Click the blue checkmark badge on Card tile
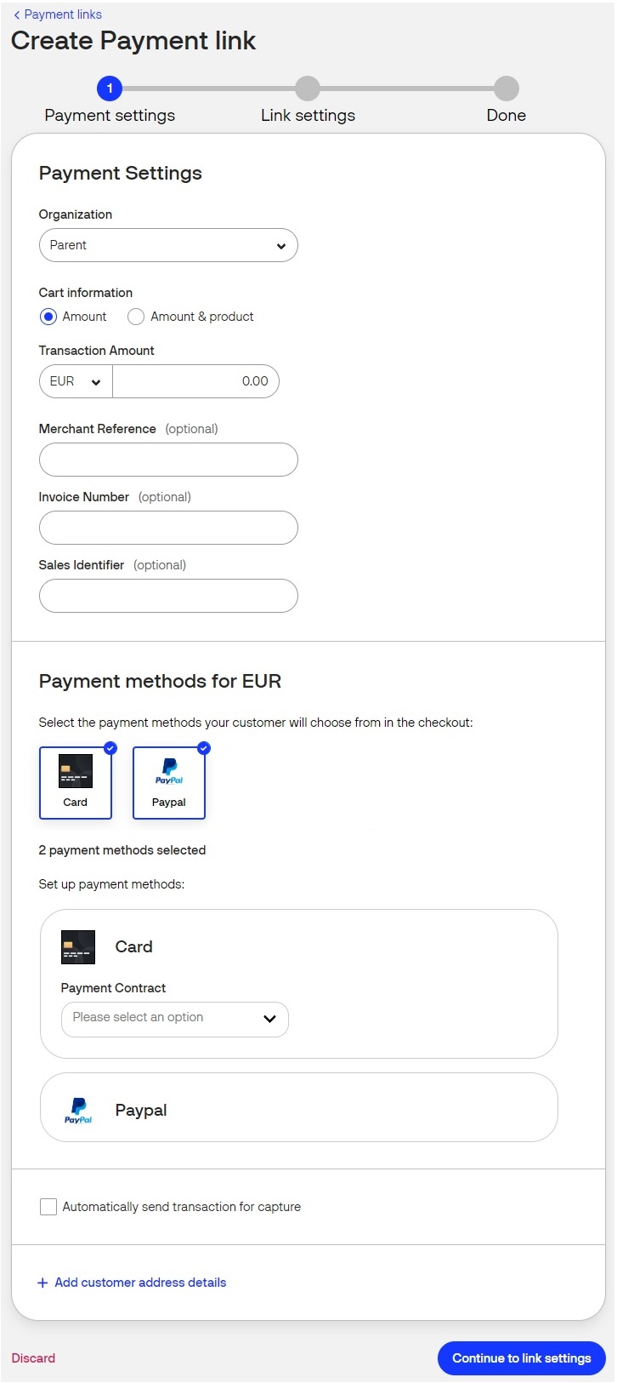The height and width of the screenshot is (1383, 617). pos(110,749)
